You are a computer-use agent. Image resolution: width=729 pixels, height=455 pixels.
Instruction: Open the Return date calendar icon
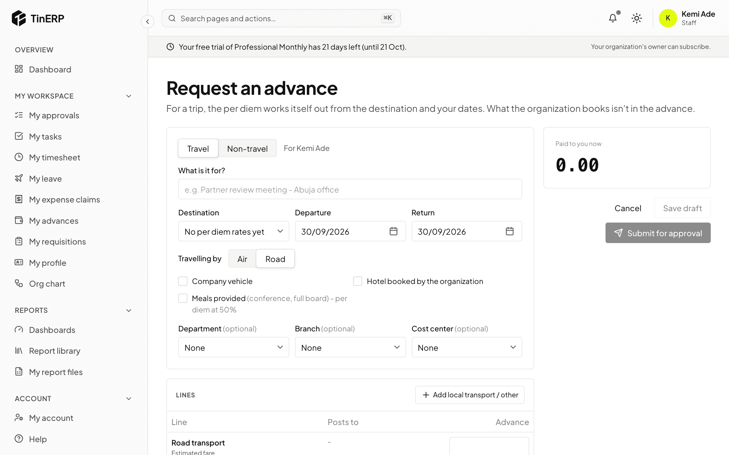tap(510, 231)
